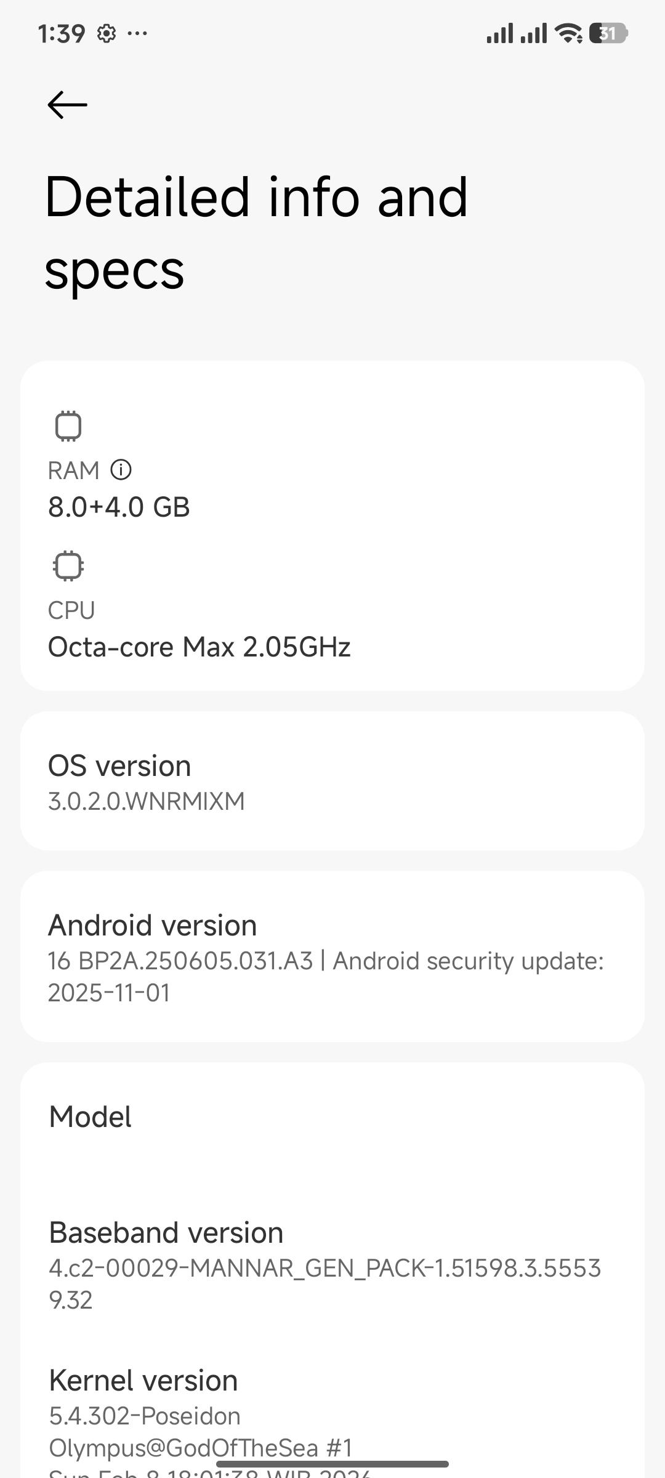Tap the first cellular signal icon
This screenshot has width=665, height=1478.
[499, 33]
